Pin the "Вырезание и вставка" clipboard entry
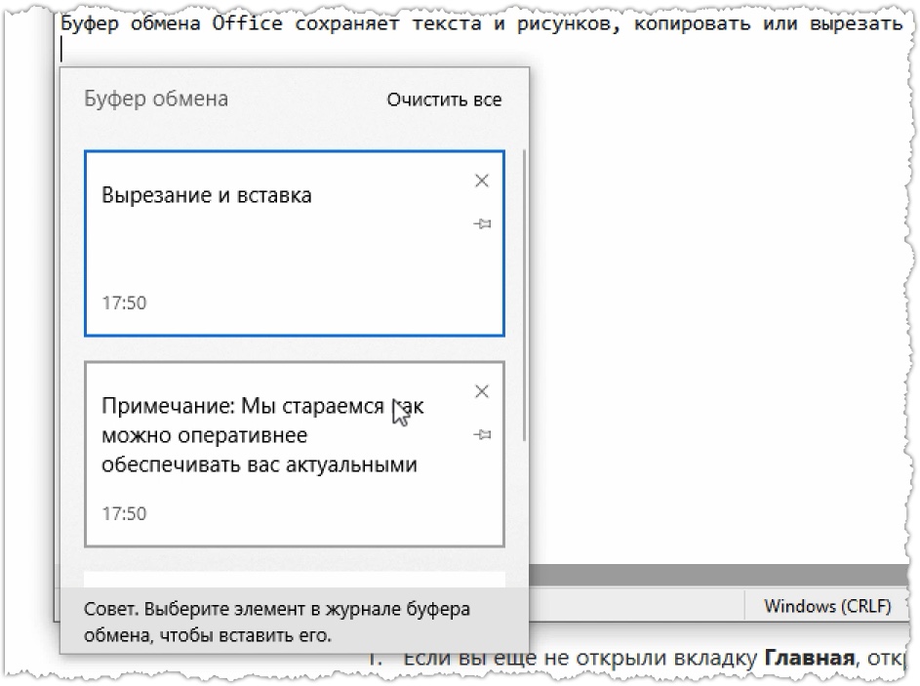Screen dimensions: 920x686 pos(481,224)
